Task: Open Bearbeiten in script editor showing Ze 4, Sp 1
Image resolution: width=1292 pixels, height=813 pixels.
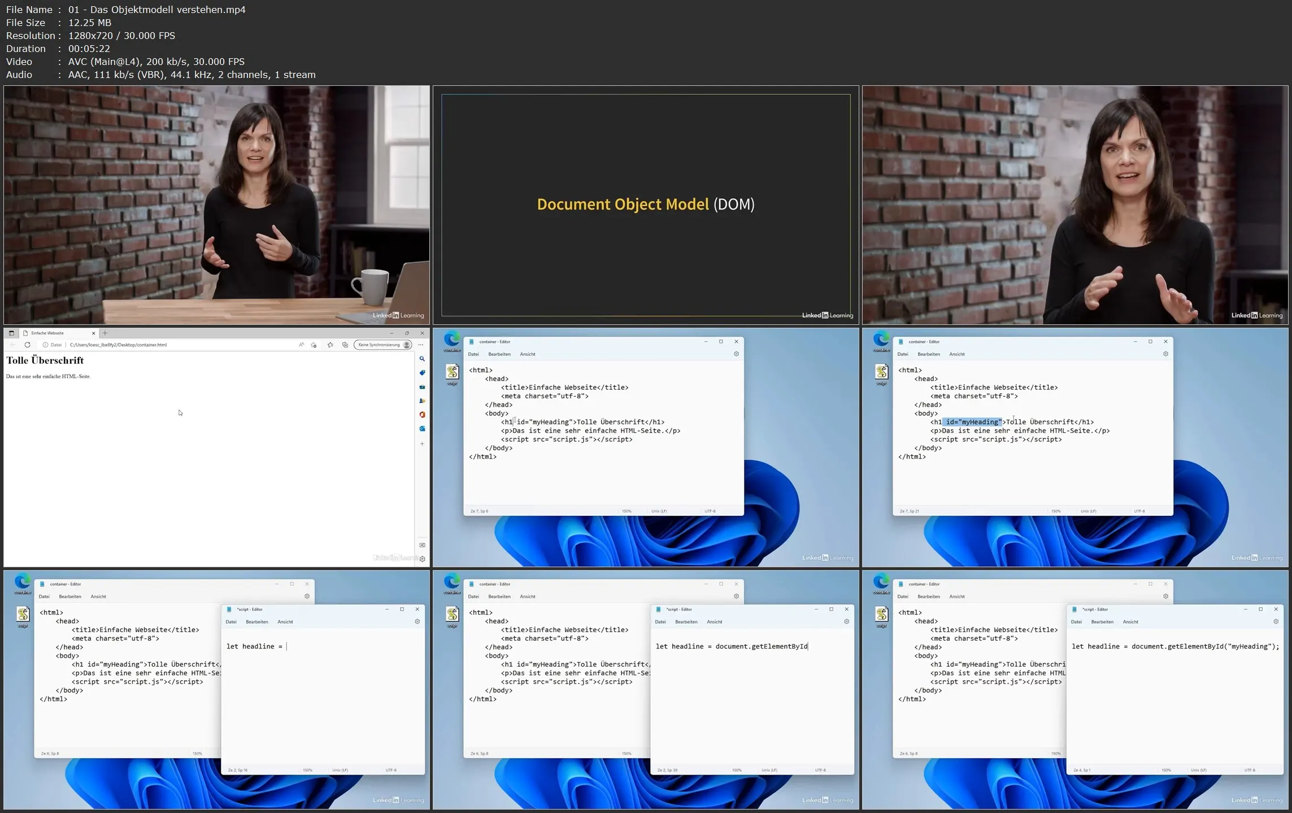Action: tap(1102, 622)
